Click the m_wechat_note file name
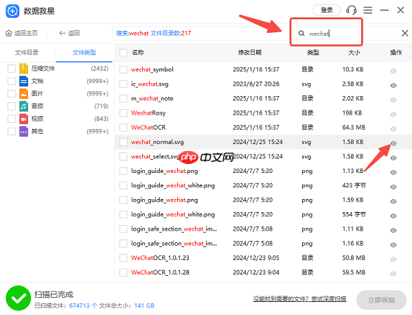This screenshot has width=412, height=315. [x=152, y=98]
